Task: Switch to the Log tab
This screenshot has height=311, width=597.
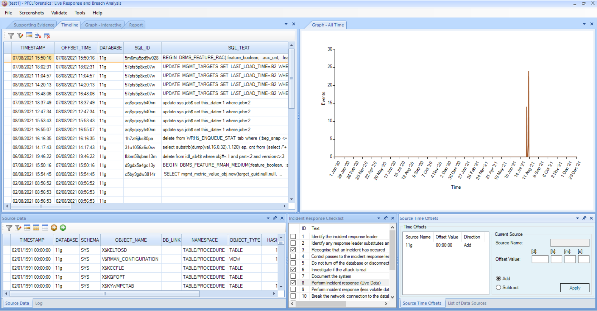Action: click(x=39, y=303)
